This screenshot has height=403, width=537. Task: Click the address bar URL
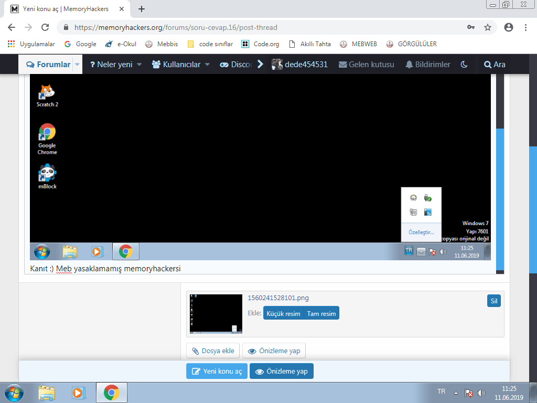tap(176, 27)
